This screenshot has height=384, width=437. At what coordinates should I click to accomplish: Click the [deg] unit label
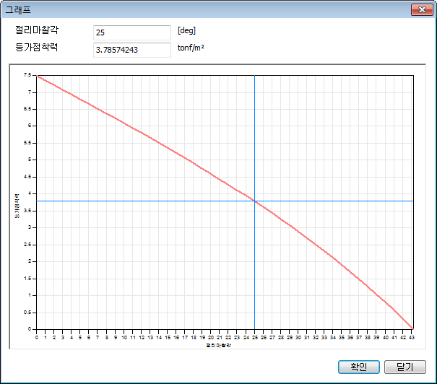186,30
